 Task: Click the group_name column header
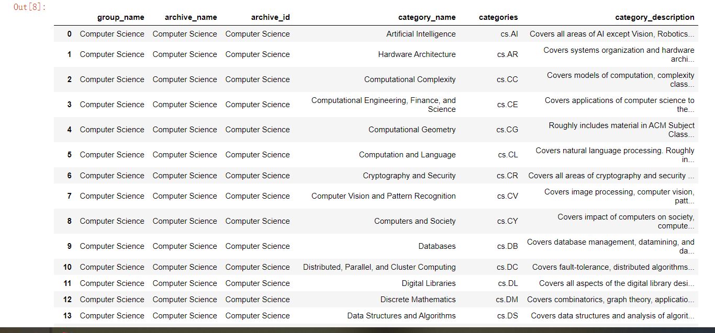120,17
